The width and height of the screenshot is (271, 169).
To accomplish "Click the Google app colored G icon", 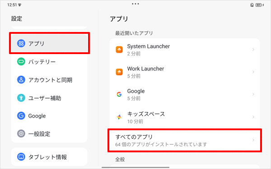I will pyautogui.click(x=119, y=94).
